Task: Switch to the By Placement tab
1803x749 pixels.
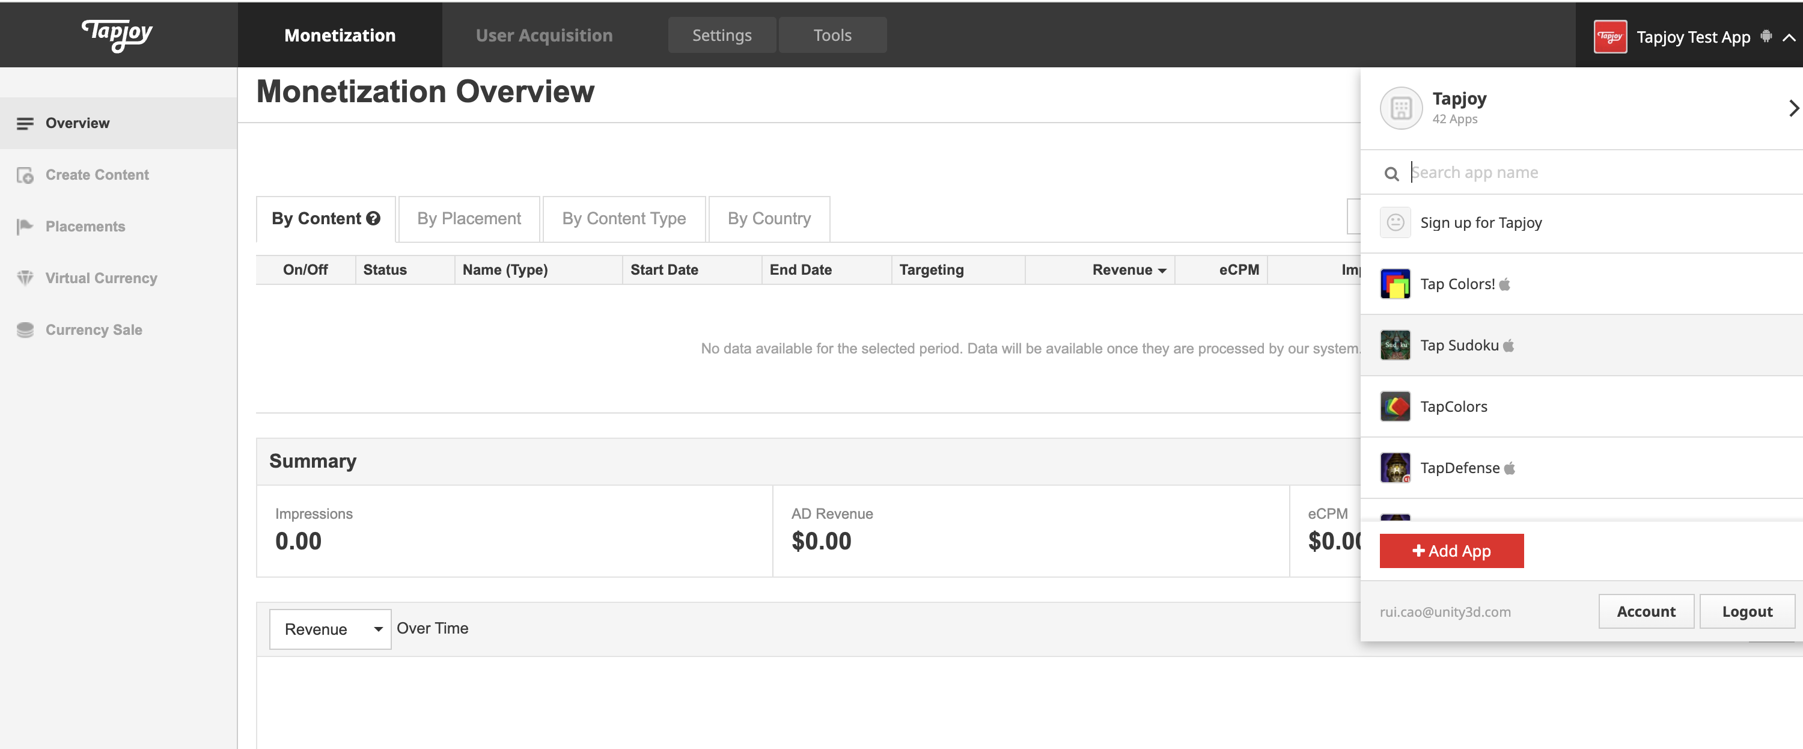Action: coord(469,219)
